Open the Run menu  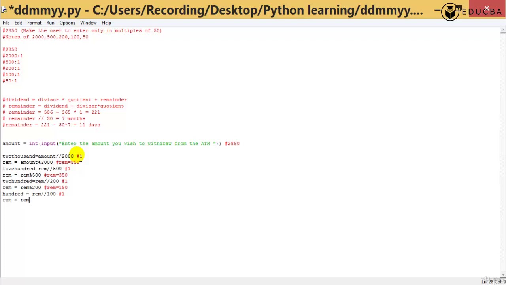pos(50,23)
